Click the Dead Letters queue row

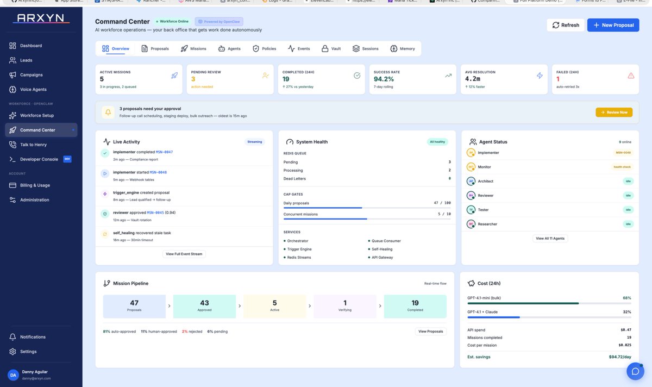tap(367, 178)
